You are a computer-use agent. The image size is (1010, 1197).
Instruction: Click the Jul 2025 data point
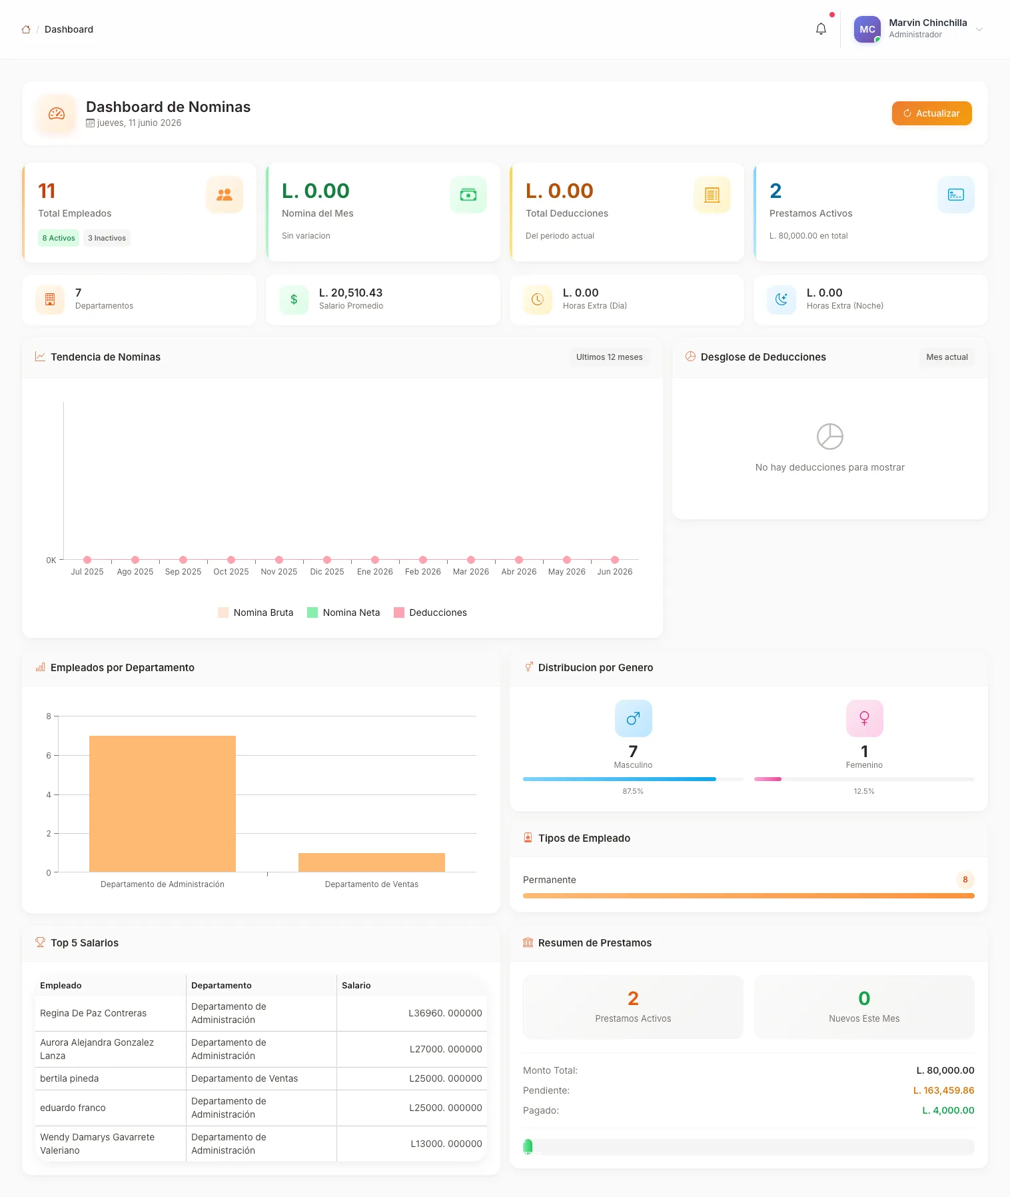click(x=87, y=560)
